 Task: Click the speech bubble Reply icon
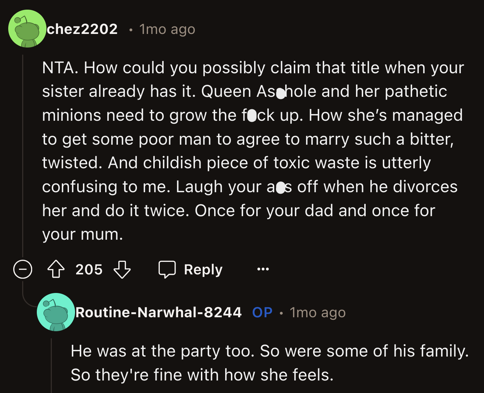[167, 269]
